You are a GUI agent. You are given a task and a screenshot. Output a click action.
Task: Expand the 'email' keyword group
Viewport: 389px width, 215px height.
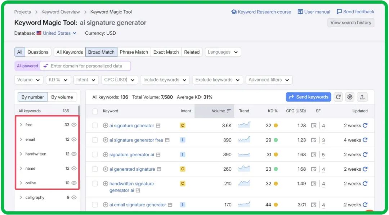pos(21,139)
